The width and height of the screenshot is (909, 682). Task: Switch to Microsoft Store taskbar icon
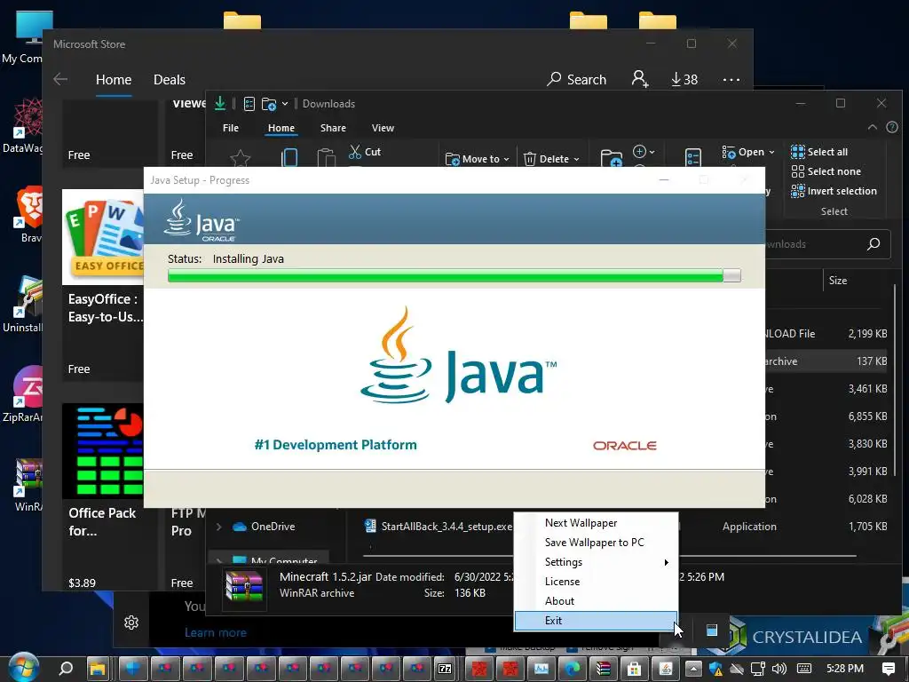tap(634, 669)
